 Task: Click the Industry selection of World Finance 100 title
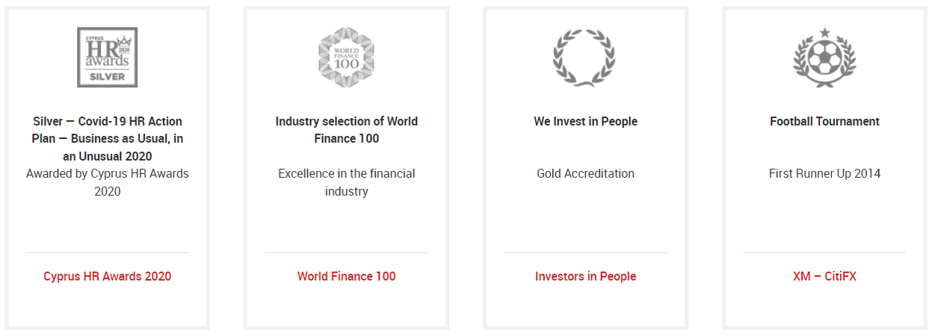[x=346, y=130]
